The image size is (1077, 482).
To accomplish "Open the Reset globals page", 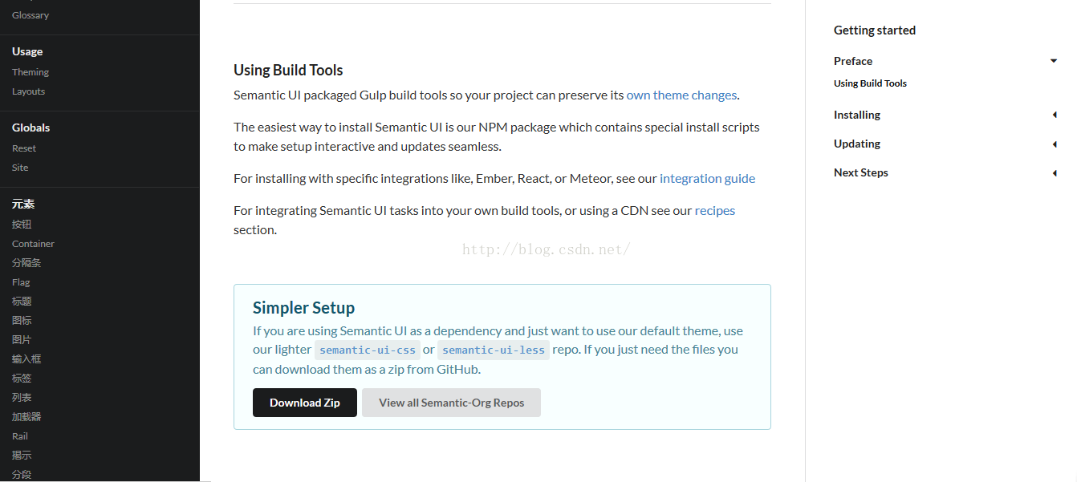I will pos(24,148).
